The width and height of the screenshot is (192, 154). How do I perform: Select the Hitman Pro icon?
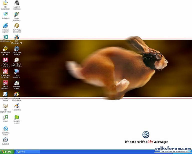click(17, 106)
